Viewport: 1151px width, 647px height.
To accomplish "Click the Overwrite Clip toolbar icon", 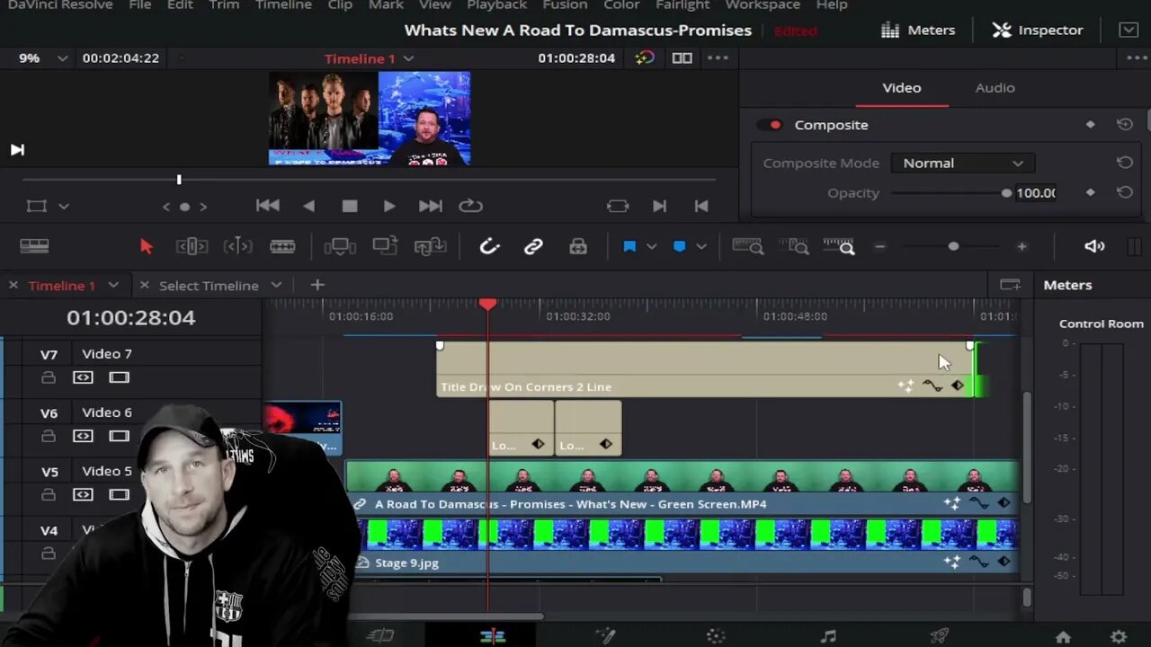I will pyautogui.click(x=386, y=246).
